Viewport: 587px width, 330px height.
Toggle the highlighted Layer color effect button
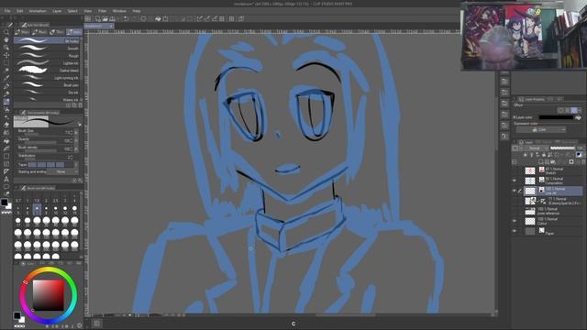574,110
